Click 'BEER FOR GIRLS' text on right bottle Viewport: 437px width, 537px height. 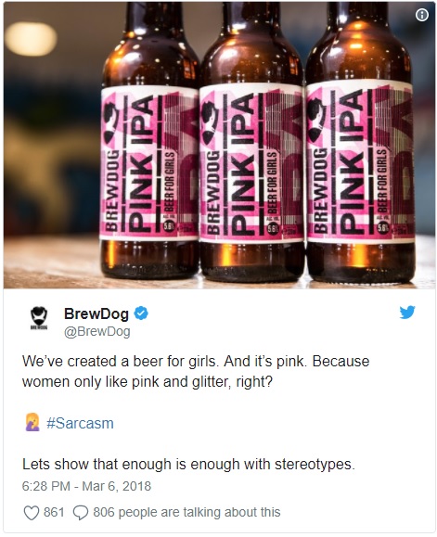click(x=382, y=181)
